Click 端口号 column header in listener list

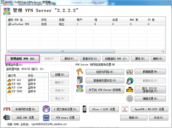coord(16,76)
